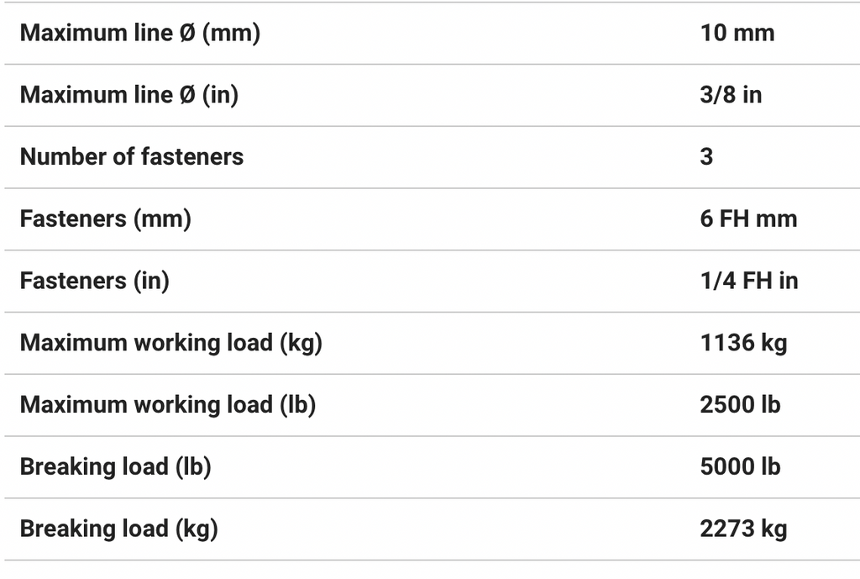The height and width of the screenshot is (579, 860).
Task: Select the 1136 kg value
Action: pyautogui.click(x=743, y=343)
